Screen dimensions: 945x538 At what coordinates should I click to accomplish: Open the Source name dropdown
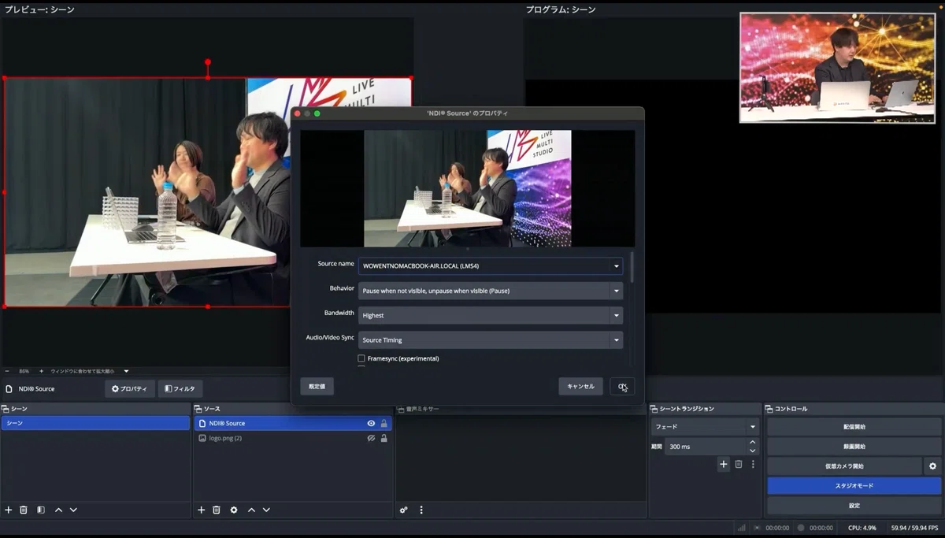(491, 266)
